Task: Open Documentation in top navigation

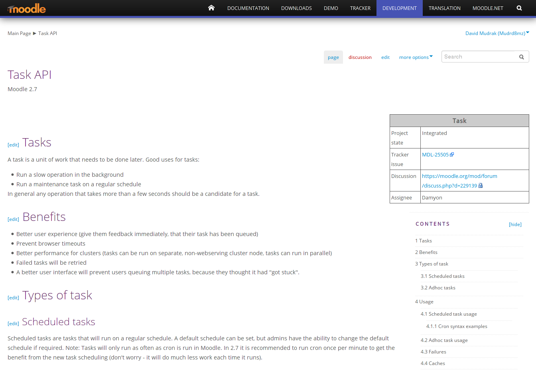Action: point(248,8)
